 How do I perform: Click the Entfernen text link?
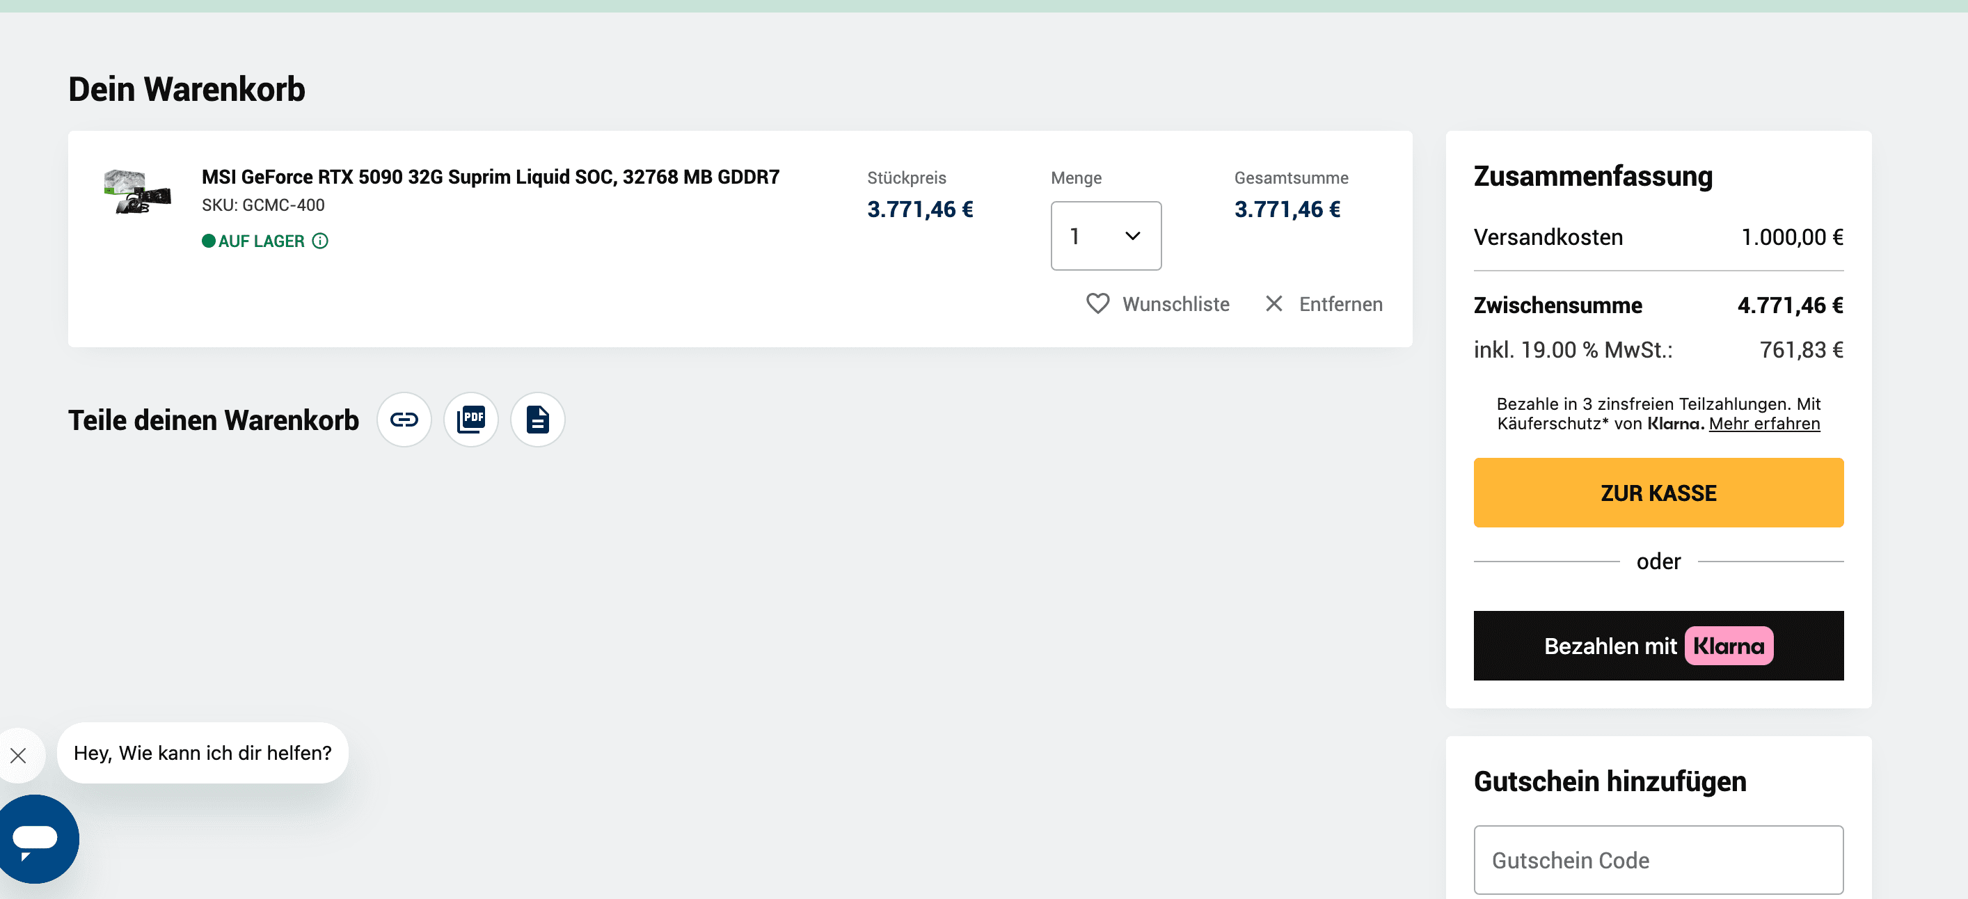[x=1340, y=304]
